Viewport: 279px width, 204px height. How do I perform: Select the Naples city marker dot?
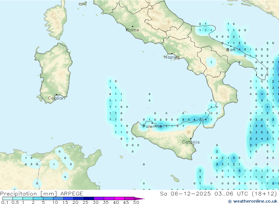click(x=172, y=54)
